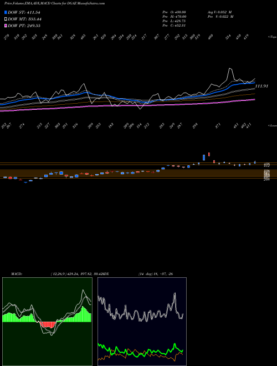Screen dimensions: 277x366
Task: Click the 111.91 price label on chart
Action: click(x=261, y=86)
